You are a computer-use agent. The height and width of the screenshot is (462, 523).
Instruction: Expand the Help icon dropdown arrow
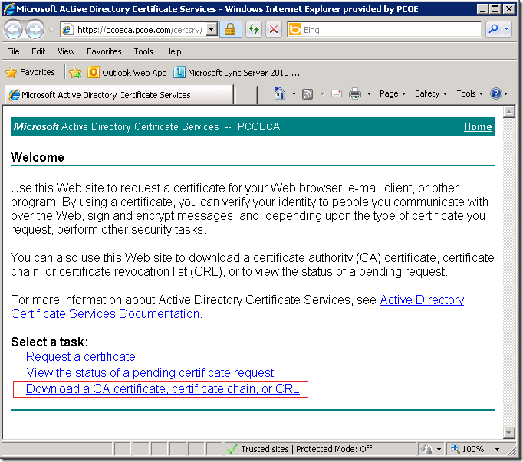[x=506, y=94]
